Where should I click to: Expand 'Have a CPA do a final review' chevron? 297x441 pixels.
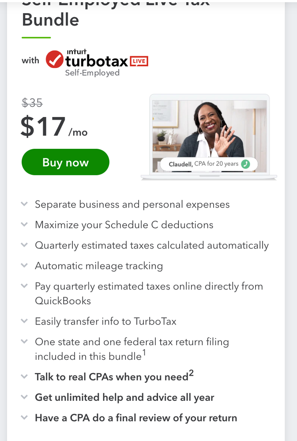[x=25, y=417]
